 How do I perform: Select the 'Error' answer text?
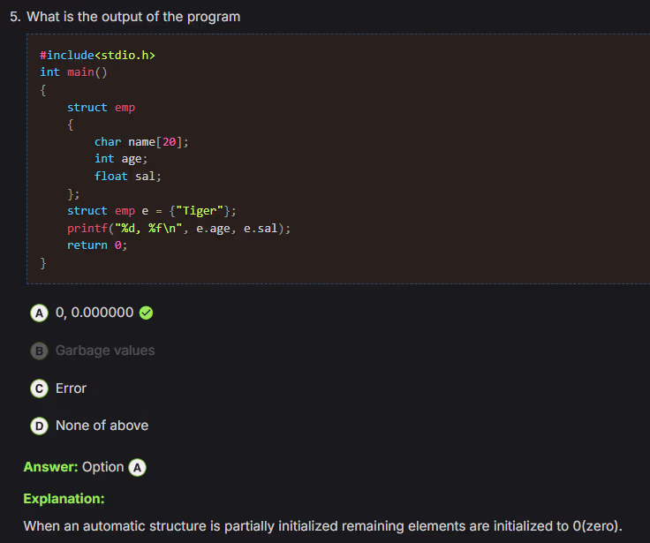coord(71,388)
